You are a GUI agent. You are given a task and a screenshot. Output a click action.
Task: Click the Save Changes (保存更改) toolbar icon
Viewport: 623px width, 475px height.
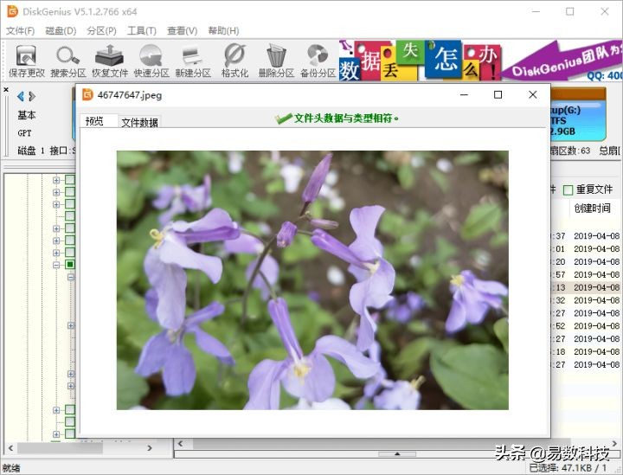(x=26, y=61)
